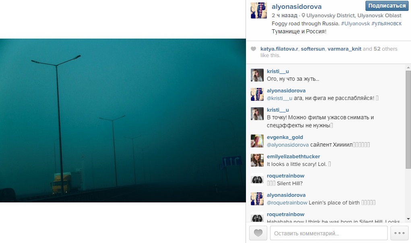Click kristi__u's avatar on first comment
411x243 pixels.
(257, 75)
